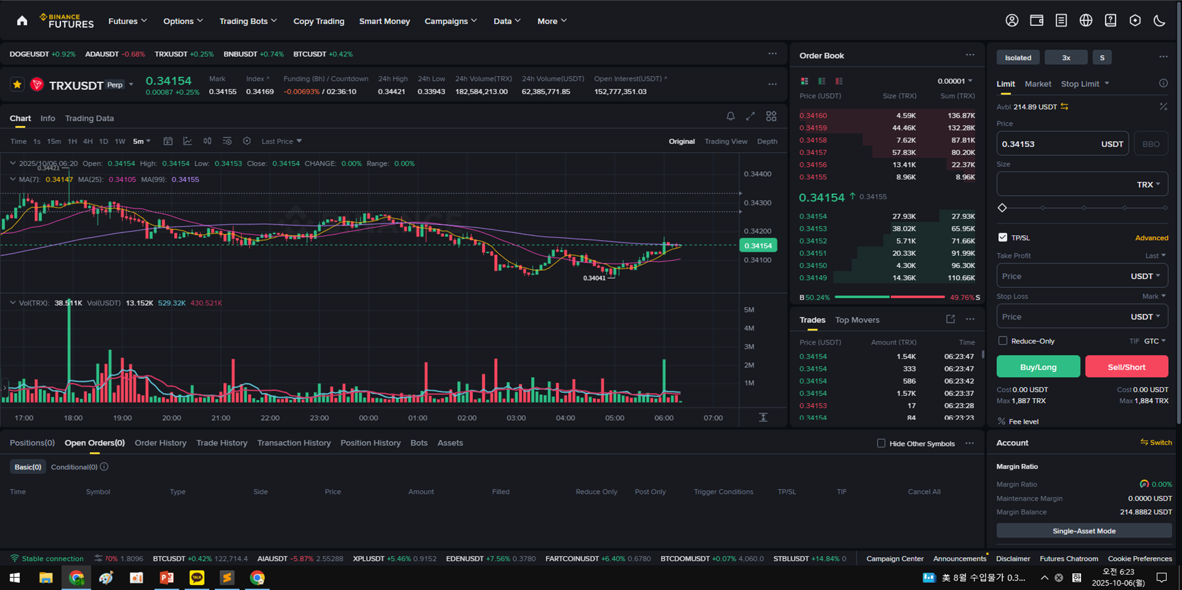Screen dimensions: 1182x590
Task: Open the chart calendar date icon
Action: [168, 141]
